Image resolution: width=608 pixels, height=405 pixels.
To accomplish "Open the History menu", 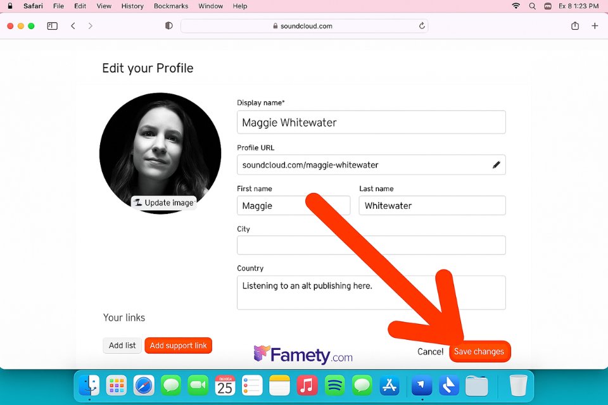I will (132, 6).
